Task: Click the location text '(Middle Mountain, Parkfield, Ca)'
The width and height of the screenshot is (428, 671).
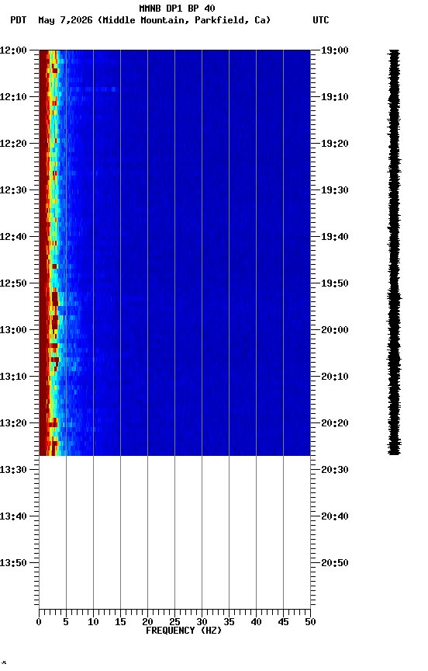Action: click(184, 20)
